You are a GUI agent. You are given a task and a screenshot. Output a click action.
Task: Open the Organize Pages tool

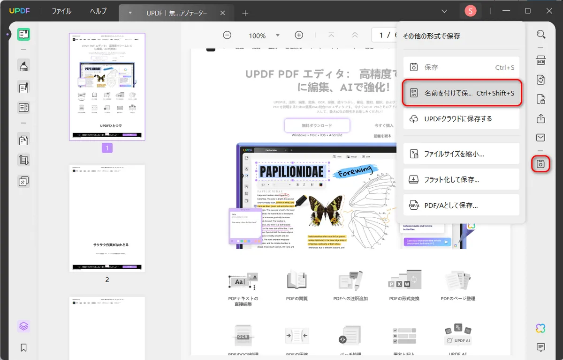point(24,139)
